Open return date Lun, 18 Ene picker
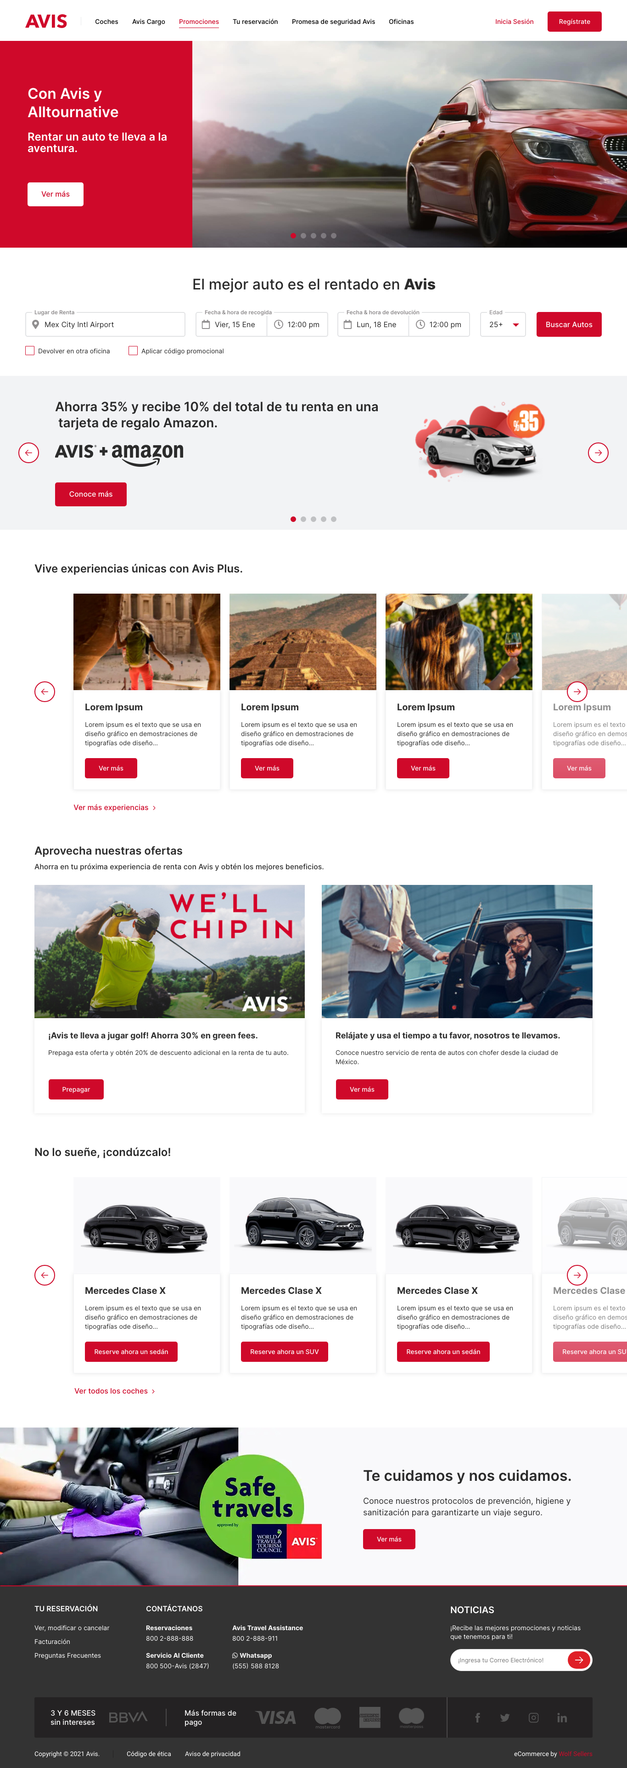The height and width of the screenshot is (1768, 627). (x=373, y=325)
